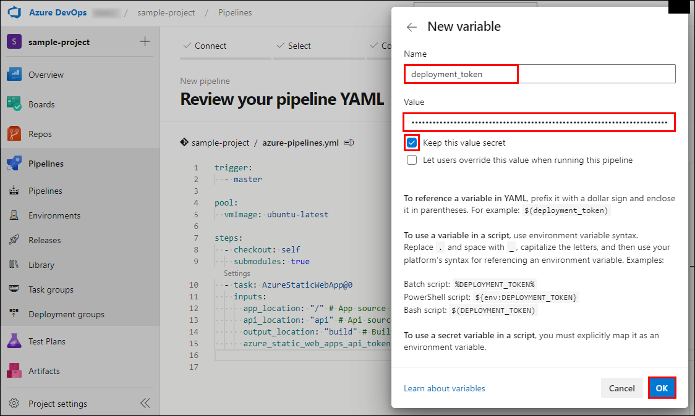Click 'vmImage: ubuntu-latest' YAML line
The height and width of the screenshot is (416, 695).
pyautogui.click(x=276, y=215)
